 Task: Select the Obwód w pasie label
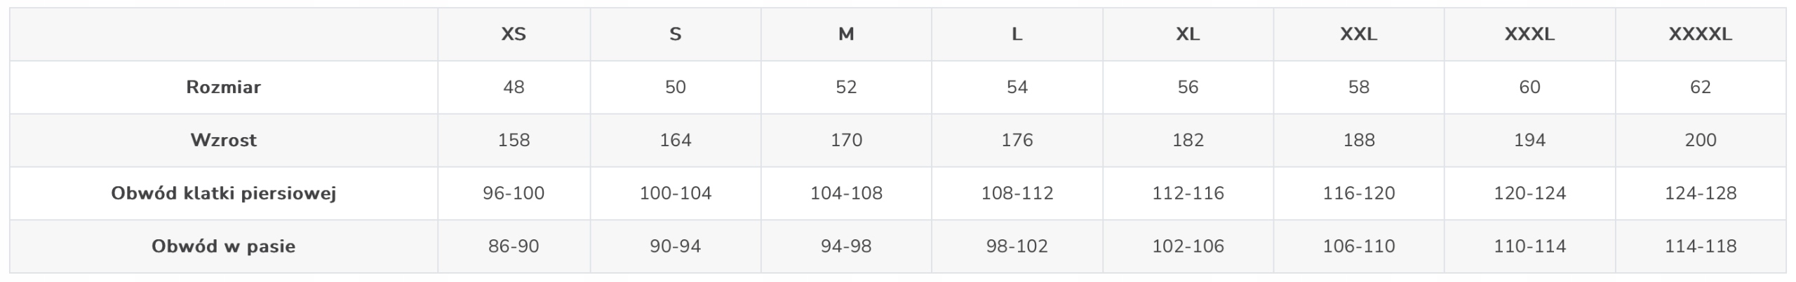pos(223,247)
